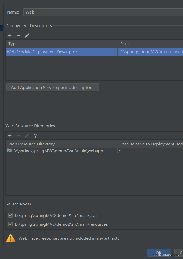Confirm with the OK button

(x=158, y=253)
